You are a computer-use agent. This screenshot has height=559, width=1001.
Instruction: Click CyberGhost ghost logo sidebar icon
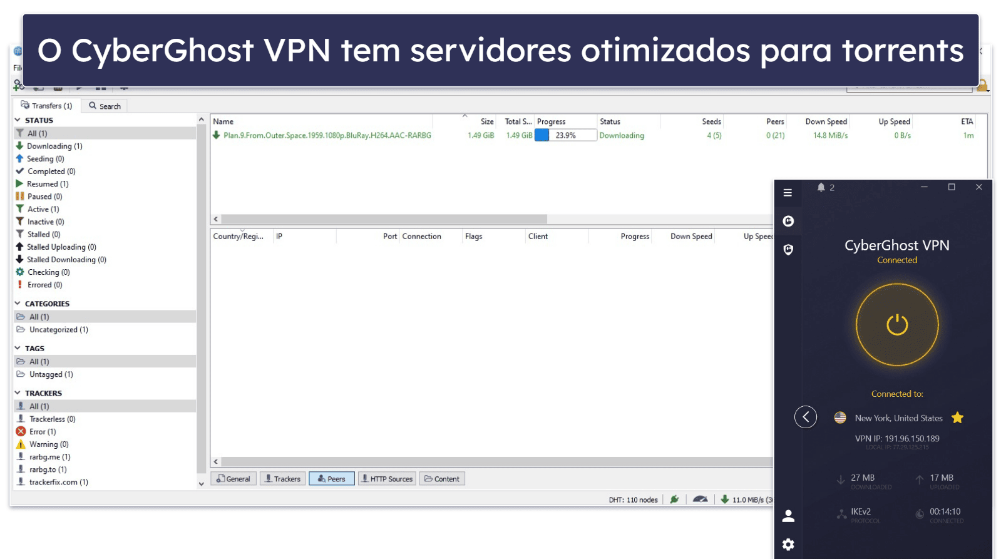coord(788,221)
